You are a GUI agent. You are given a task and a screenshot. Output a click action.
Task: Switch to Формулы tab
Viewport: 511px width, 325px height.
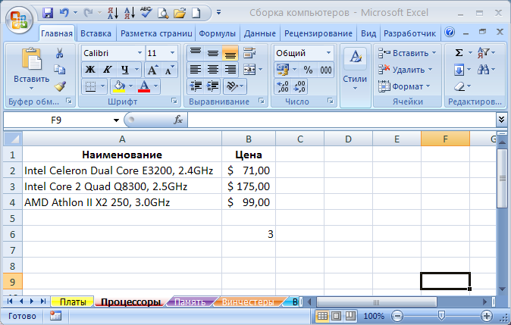(217, 33)
